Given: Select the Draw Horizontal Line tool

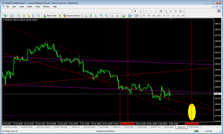Looking at the screenshot, I should 151,11.
